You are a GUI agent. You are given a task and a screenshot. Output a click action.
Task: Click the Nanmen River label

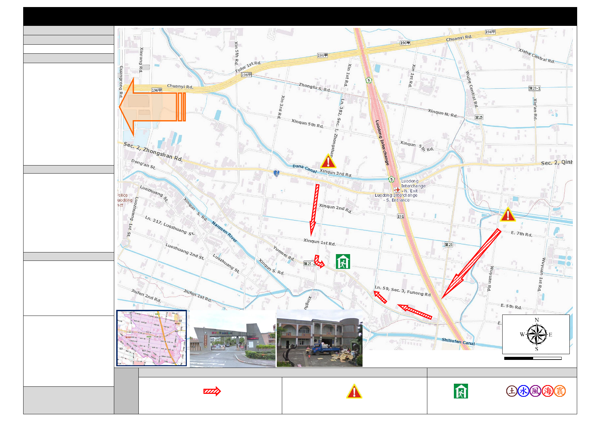pos(224,232)
